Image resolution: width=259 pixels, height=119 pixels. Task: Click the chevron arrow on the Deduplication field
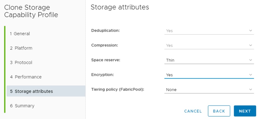tap(250, 31)
